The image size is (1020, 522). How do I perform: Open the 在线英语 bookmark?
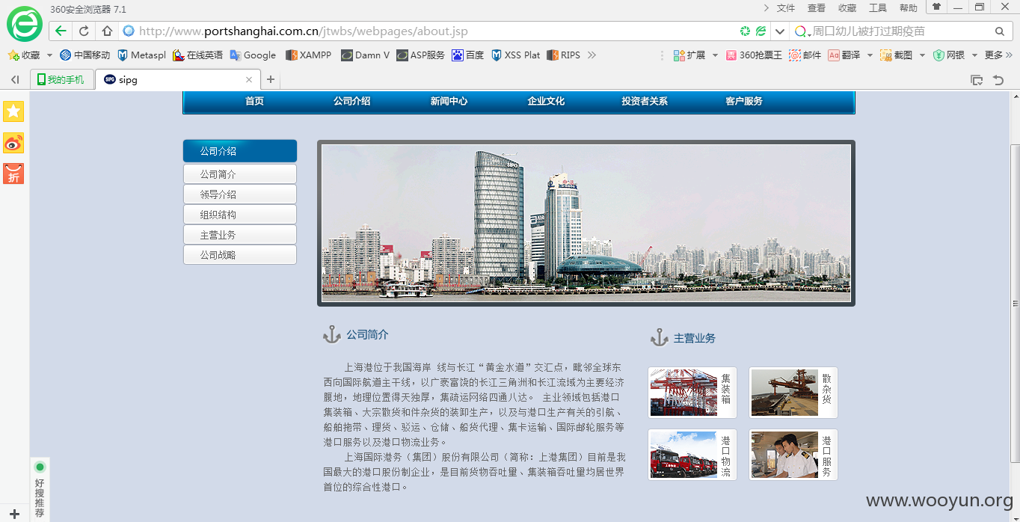click(197, 55)
